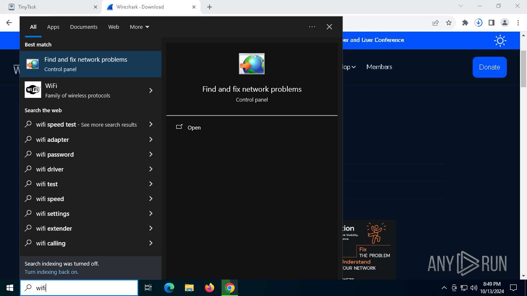Image resolution: width=527 pixels, height=296 pixels.
Task: Launch Firefox from the taskbar
Action: [210, 288]
